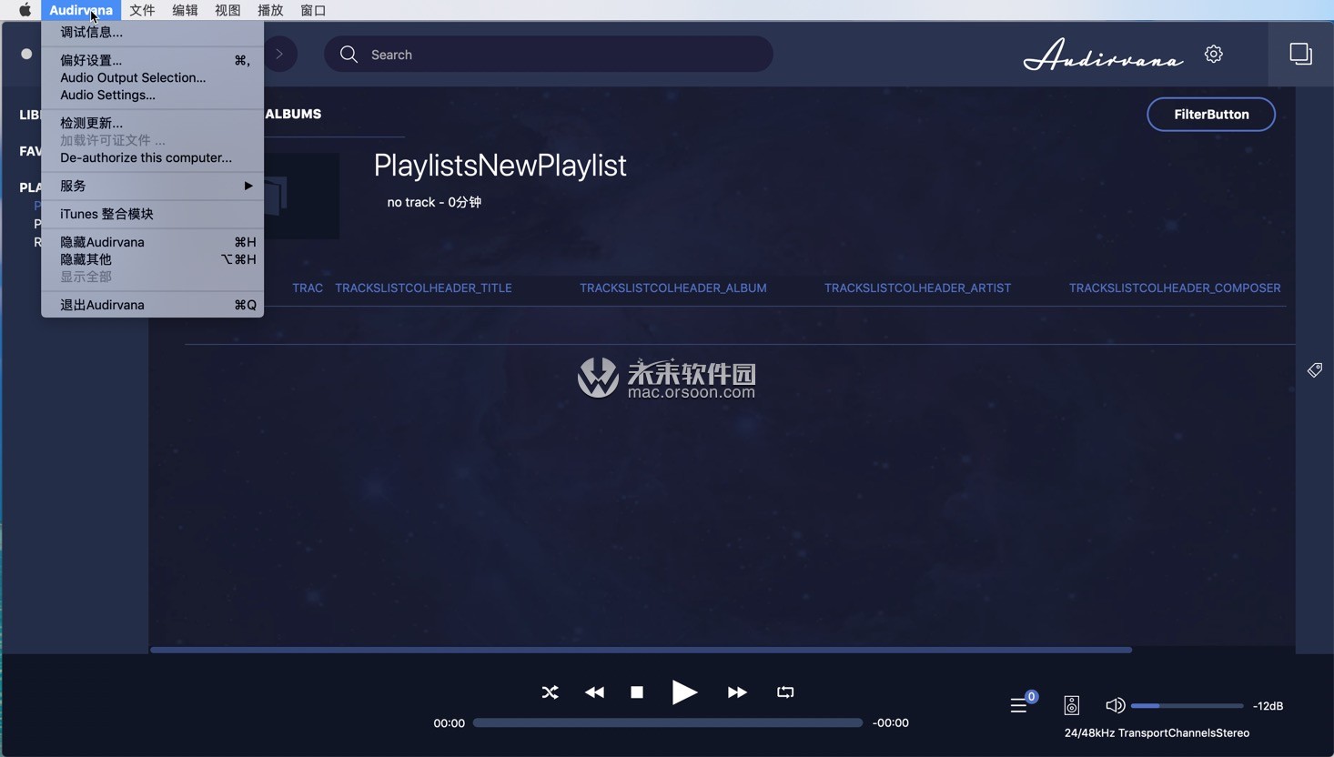Choose Audio Output Selection... entry
Screen dimensions: 1334x757
click(152, 77)
